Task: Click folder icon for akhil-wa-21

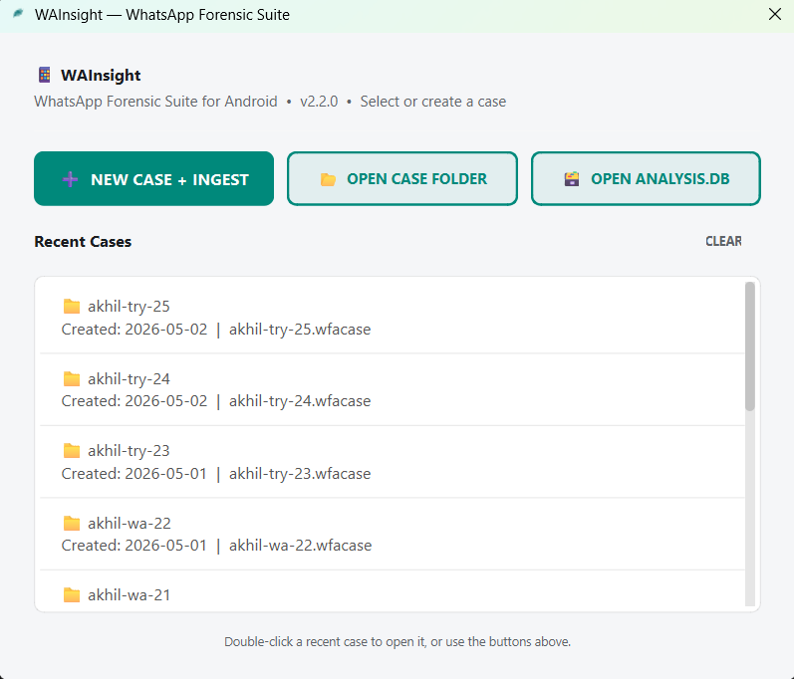Action: pos(72,595)
